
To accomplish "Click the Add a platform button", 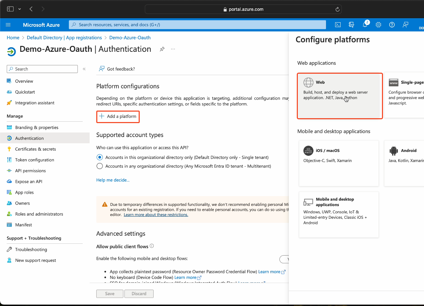I will pyautogui.click(x=118, y=116).
